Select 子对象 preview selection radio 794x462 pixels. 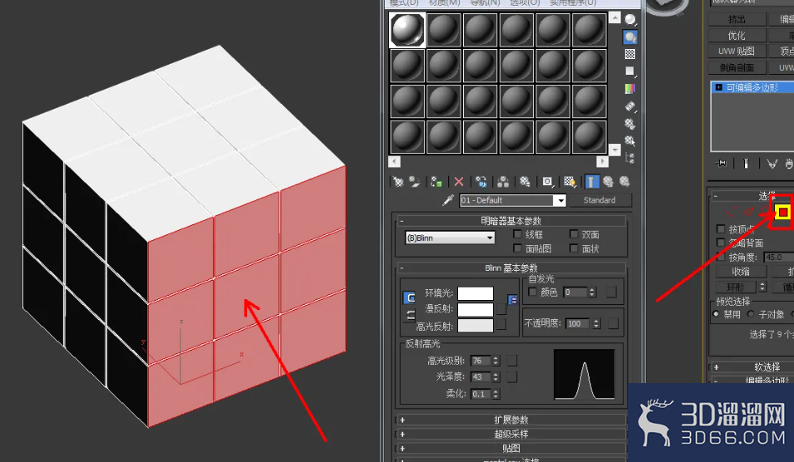751,314
